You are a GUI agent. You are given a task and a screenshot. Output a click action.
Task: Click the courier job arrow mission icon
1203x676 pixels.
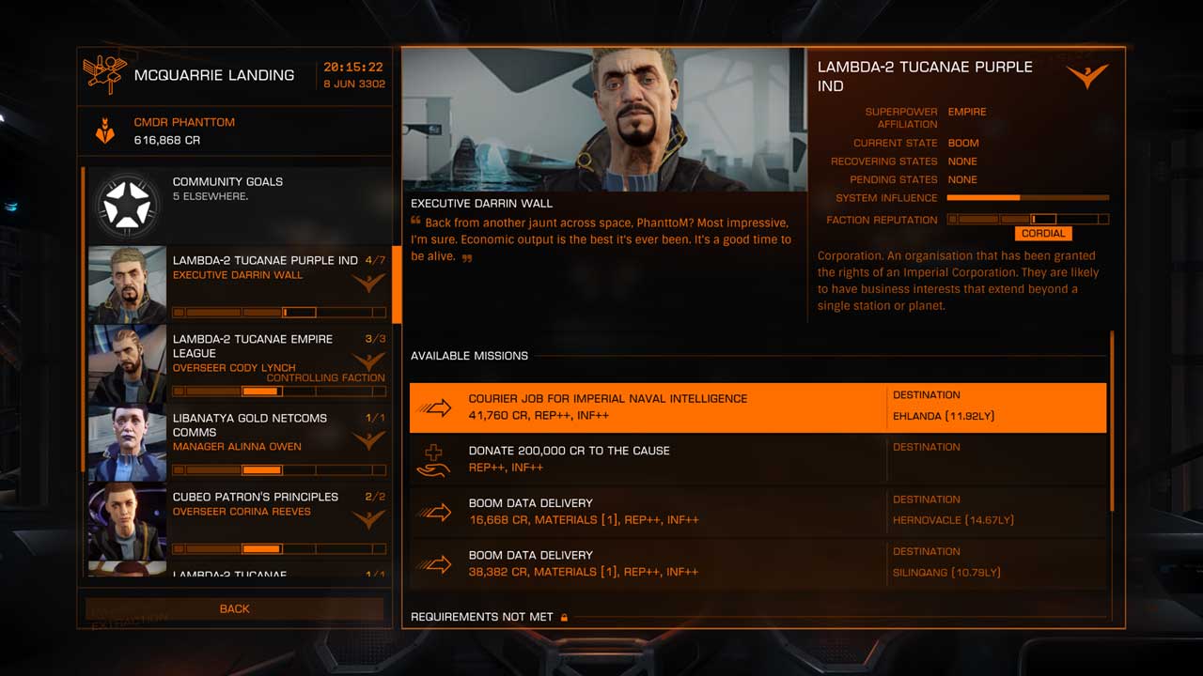(x=434, y=407)
